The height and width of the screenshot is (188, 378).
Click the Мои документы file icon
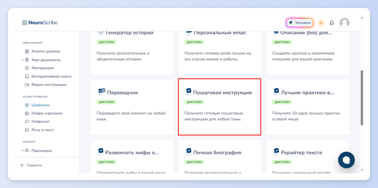click(27, 60)
